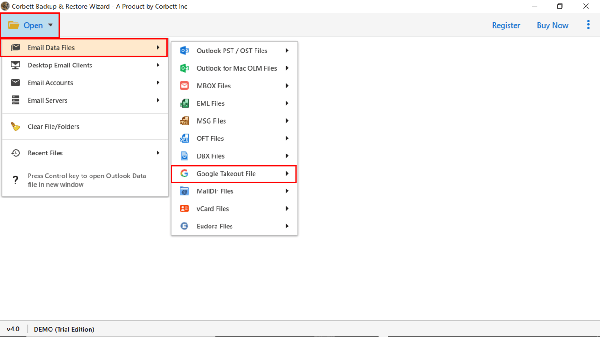Expand Desktop Email Clients submenu arrow
Viewport: 600px width, 337px height.
(158, 65)
